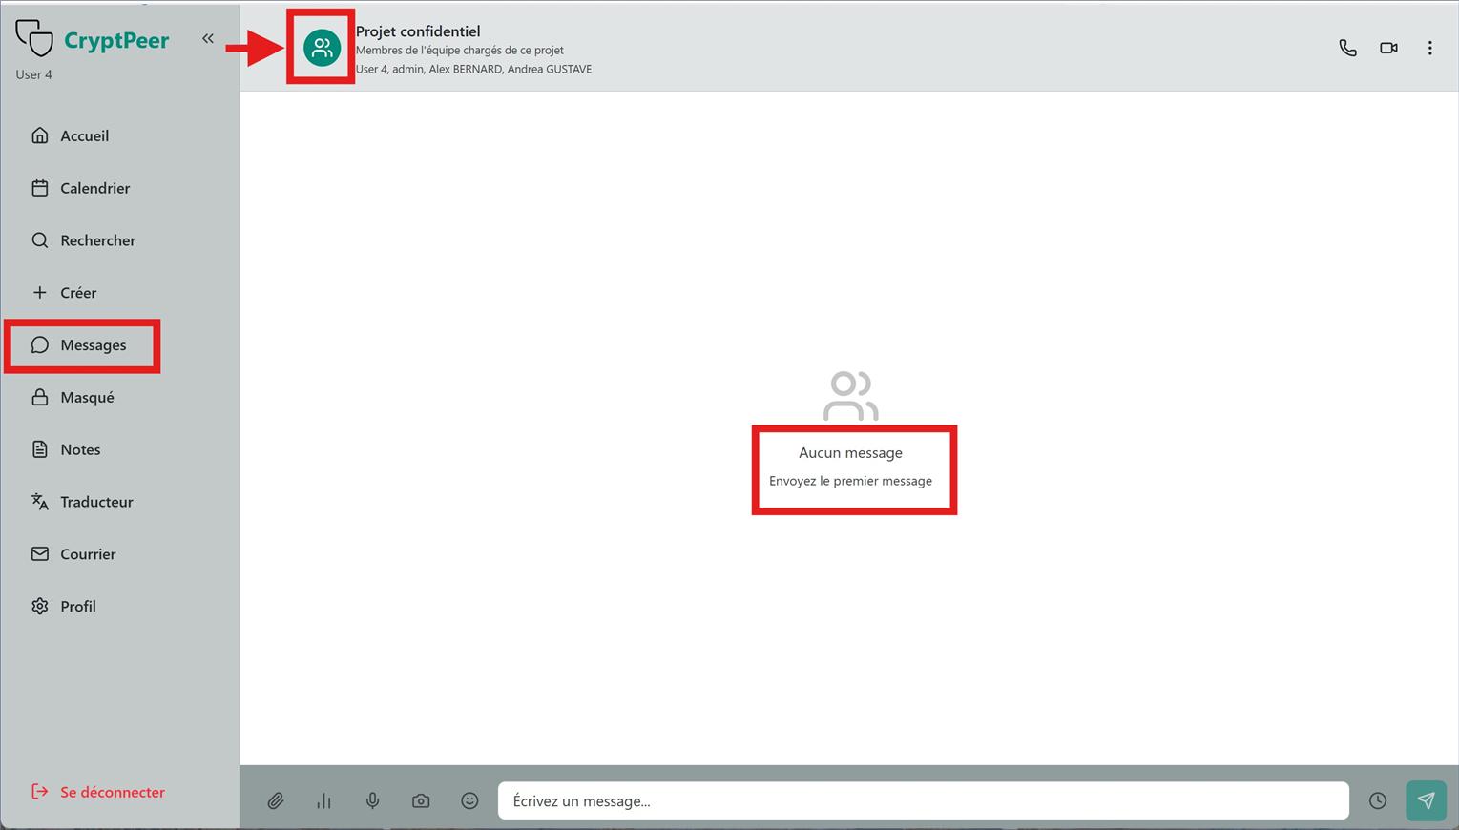Go to Messages in the sidebar
Screen dimensions: 1459x830
[x=94, y=344]
